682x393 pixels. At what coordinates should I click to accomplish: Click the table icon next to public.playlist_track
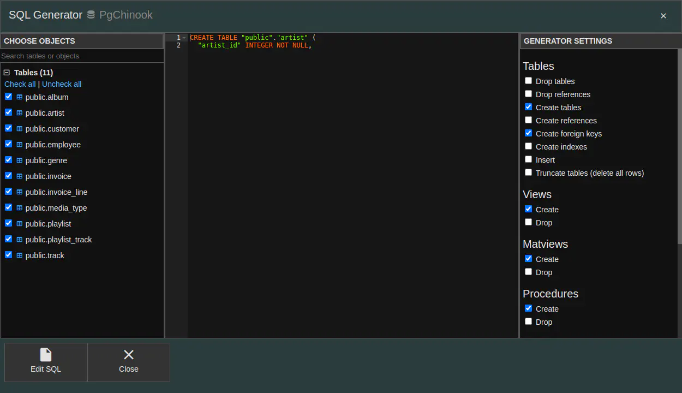(20, 240)
